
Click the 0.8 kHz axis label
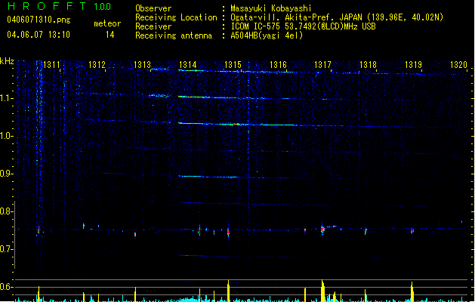[6, 211]
